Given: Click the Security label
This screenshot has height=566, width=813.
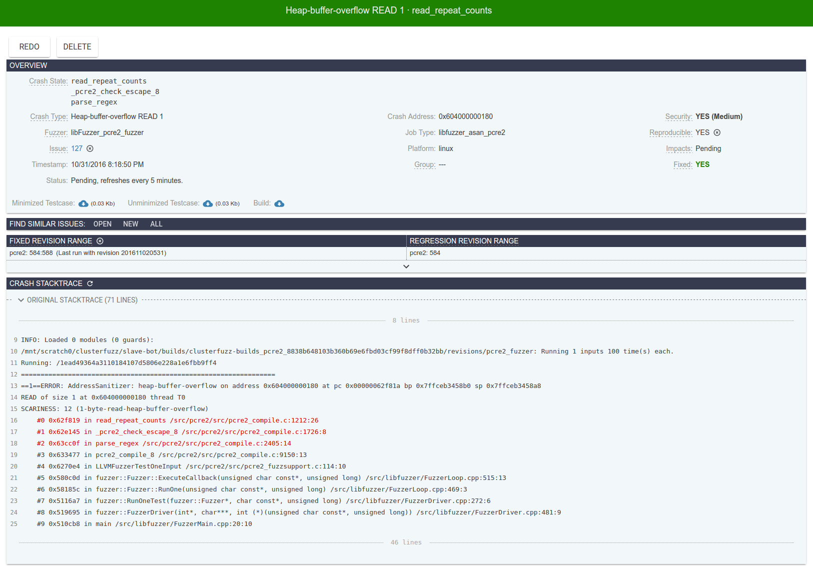Looking at the screenshot, I should click(678, 116).
